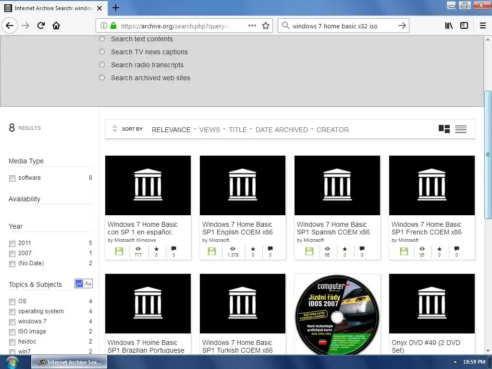Toggle sort direction arrows
This screenshot has height=369, width=492.
pyautogui.click(x=115, y=128)
